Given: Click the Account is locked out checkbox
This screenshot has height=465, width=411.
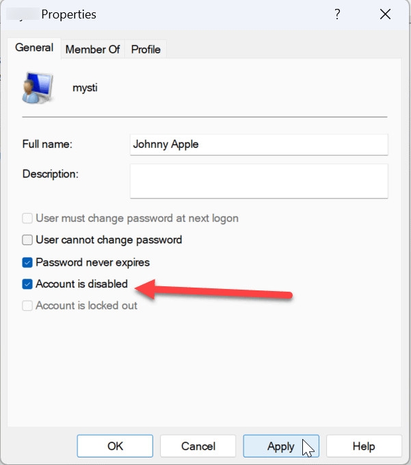Looking at the screenshot, I should pos(27,305).
